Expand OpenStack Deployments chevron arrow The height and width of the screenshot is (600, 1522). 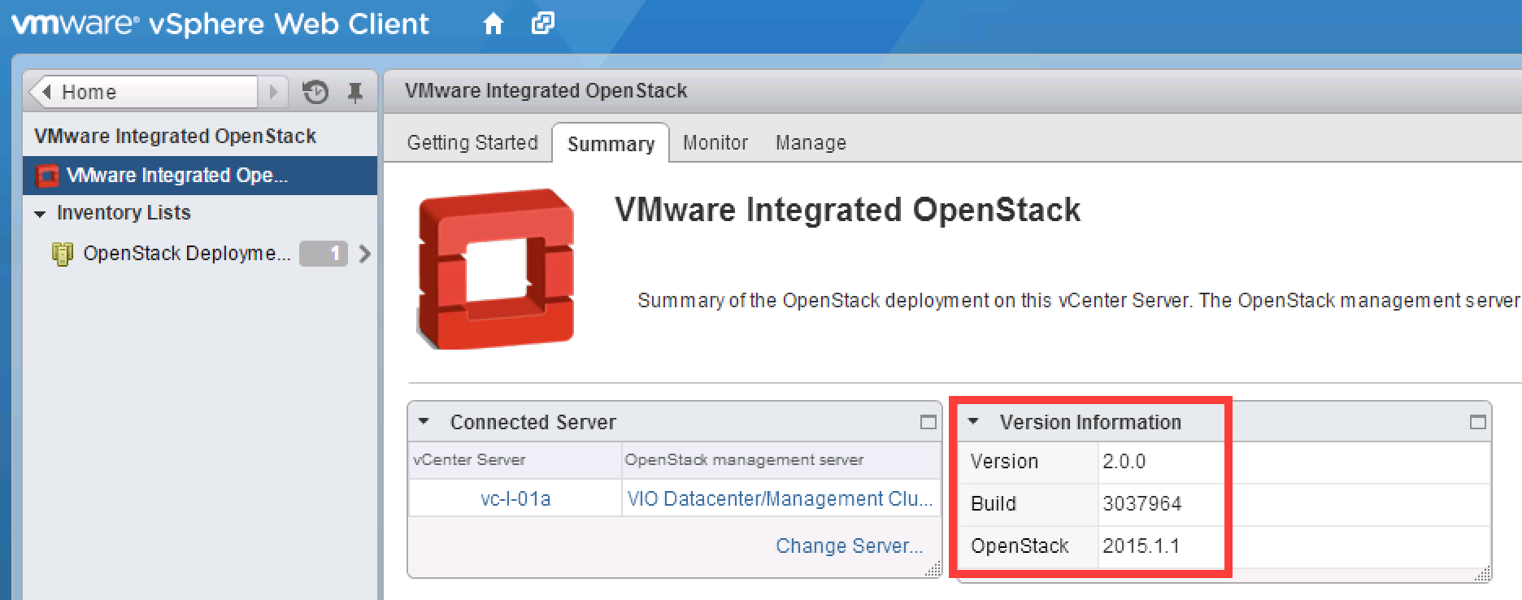click(365, 254)
